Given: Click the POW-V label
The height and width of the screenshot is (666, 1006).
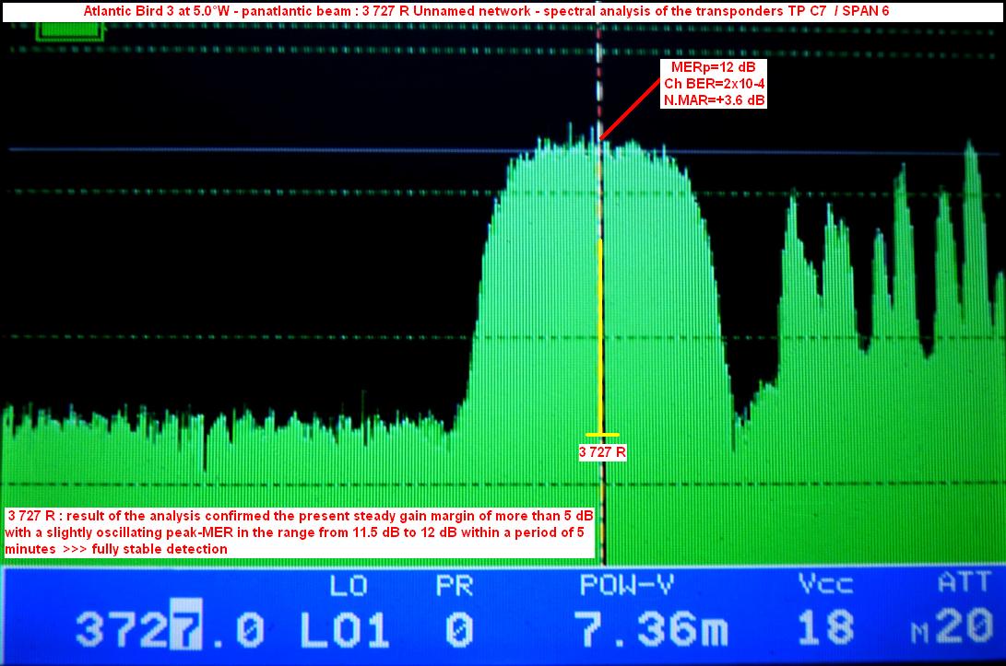Looking at the screenshot, I should pyautogui.click(x=633, y=585).
